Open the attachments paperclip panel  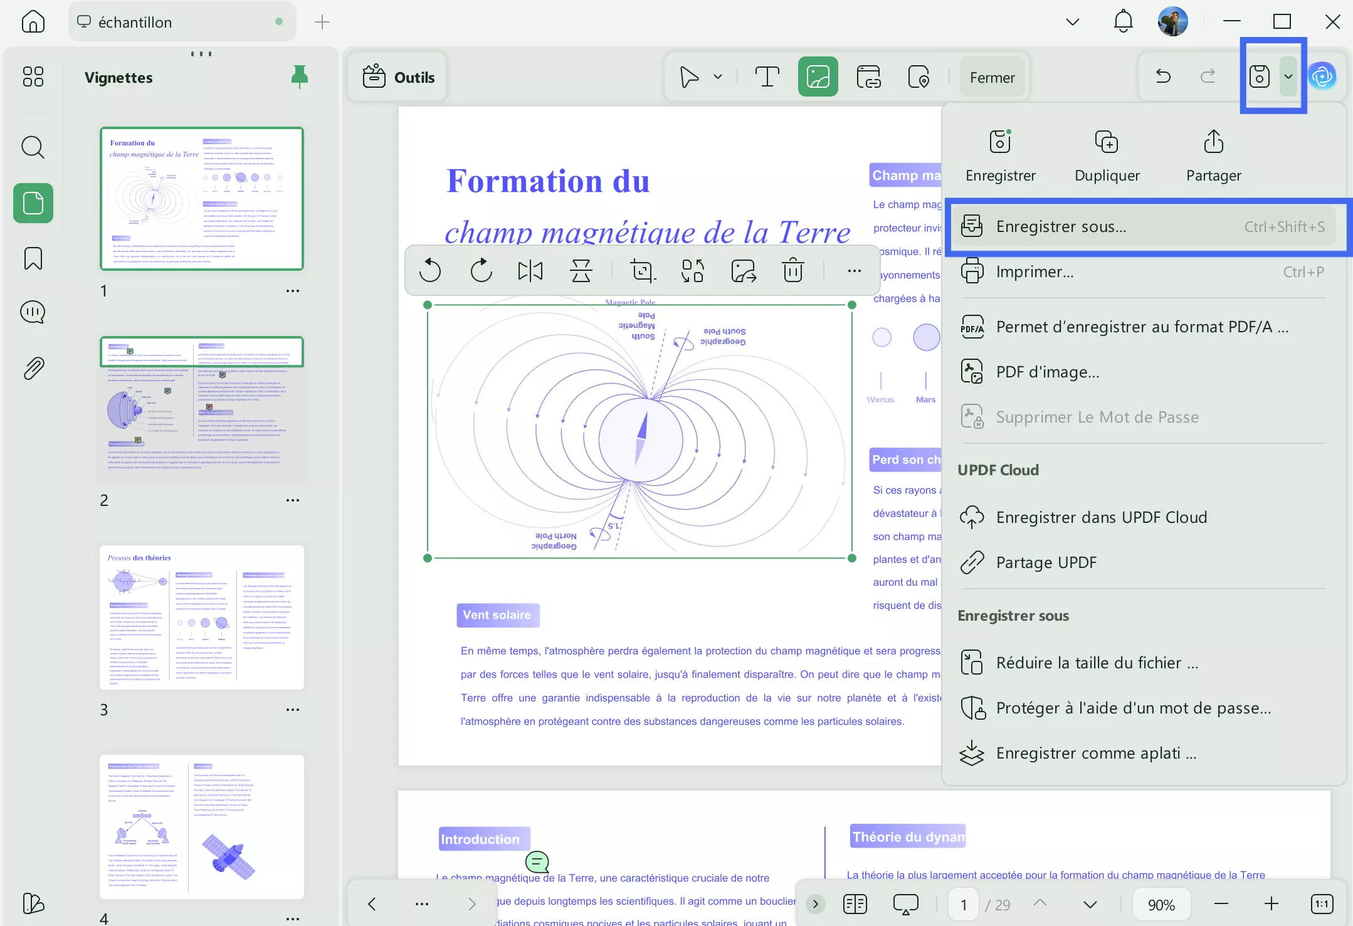[33, 369]
